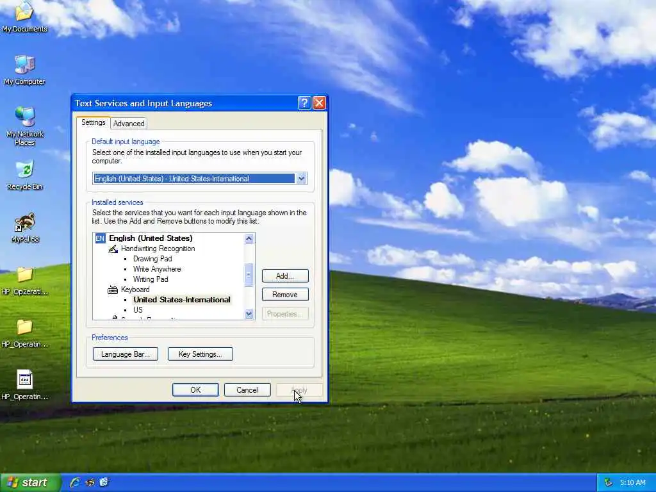This screenshot has width=656, height=492.
Task: Launch MyPal from Quick Launch bar
Action: 90,482
